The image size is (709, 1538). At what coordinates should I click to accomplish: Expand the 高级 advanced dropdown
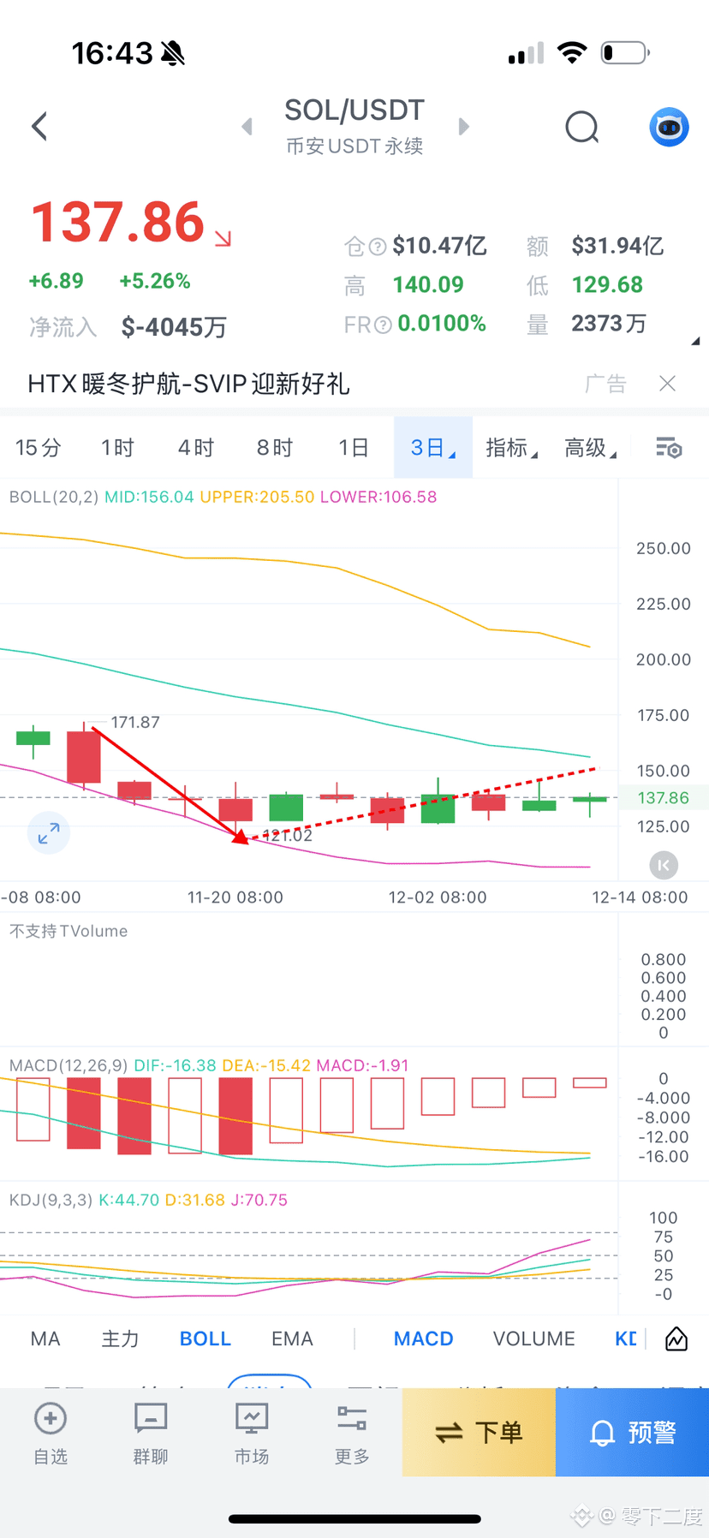(590, 448)
